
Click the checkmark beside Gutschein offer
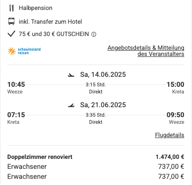pos(11,34)
